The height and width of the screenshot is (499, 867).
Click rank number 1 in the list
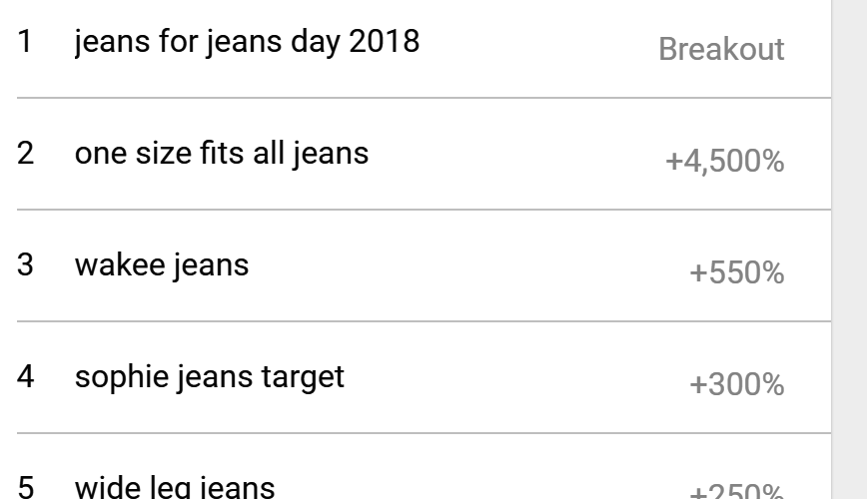[29, 45]
